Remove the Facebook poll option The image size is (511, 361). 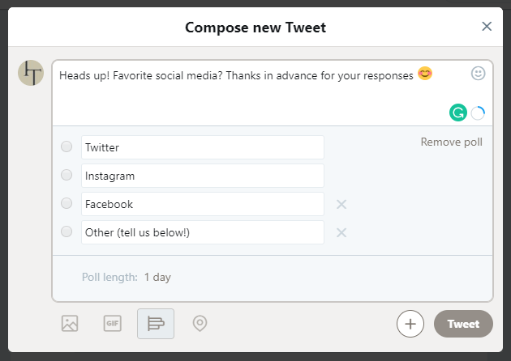(x=341, y=204)
